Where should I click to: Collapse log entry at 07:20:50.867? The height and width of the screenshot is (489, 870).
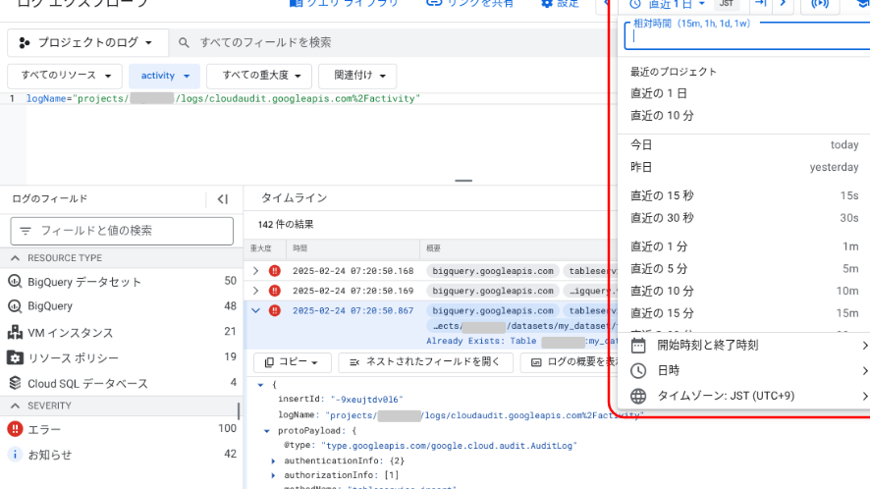click(255, 311)
